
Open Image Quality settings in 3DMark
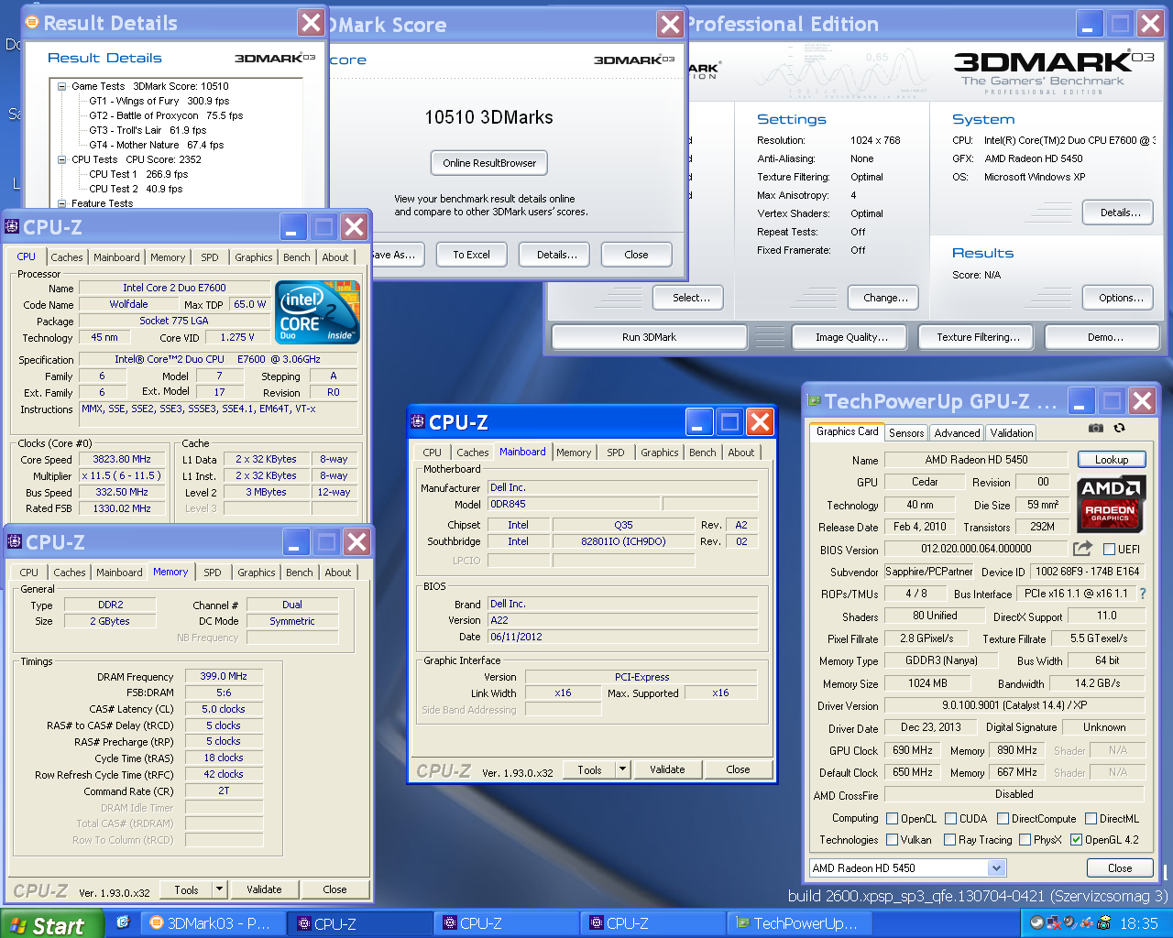click(x=851, y=337)
